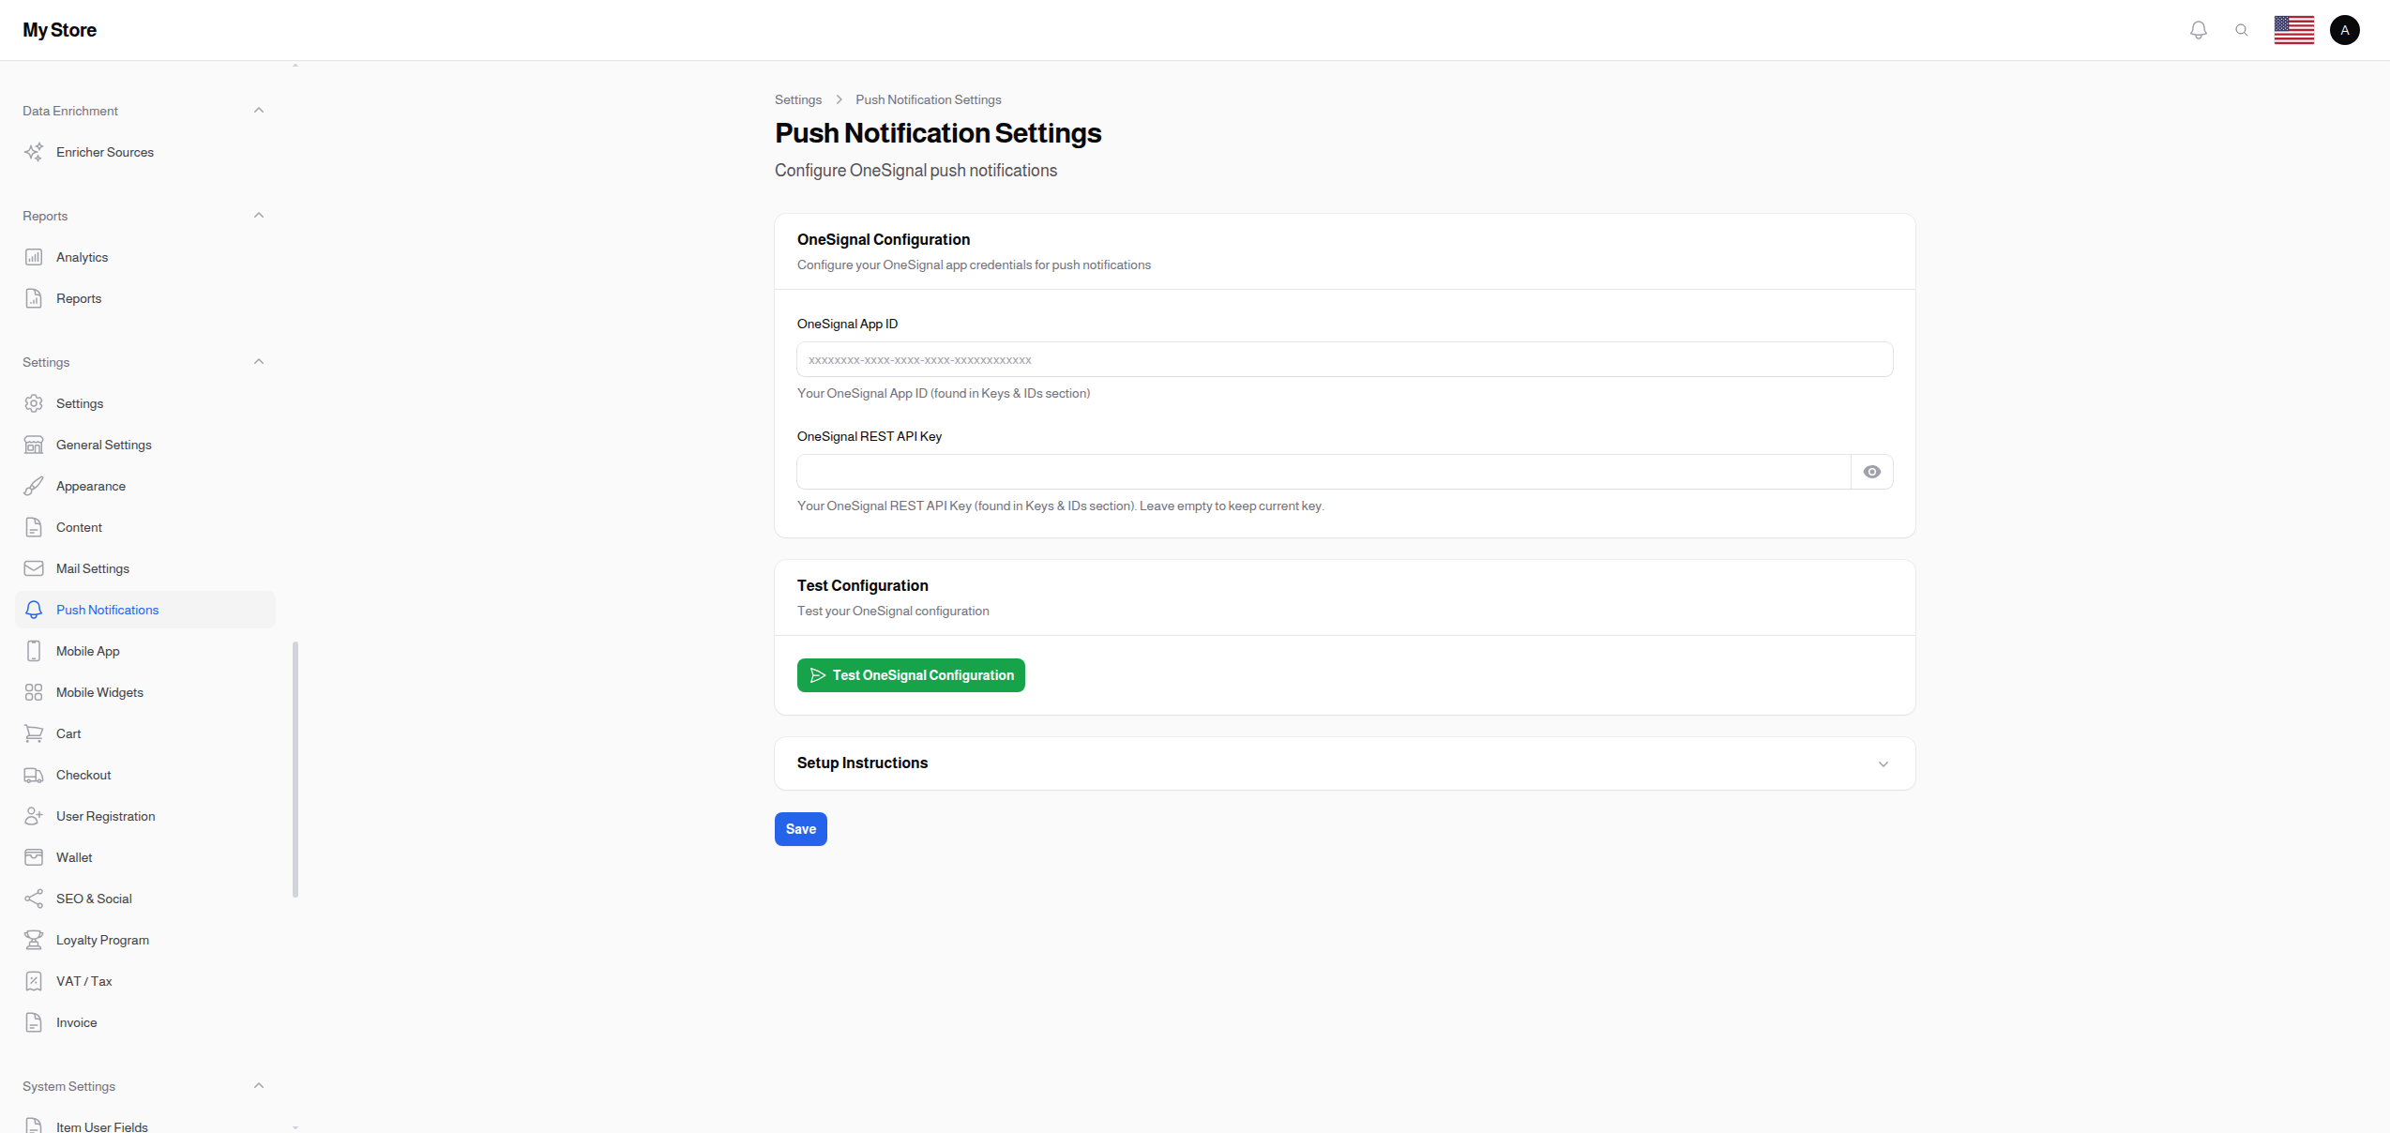The image size is (2390, 1133).
Task: Select the Analytics sidebar icon
Action: pyautogui.click(x=34, y=256)
